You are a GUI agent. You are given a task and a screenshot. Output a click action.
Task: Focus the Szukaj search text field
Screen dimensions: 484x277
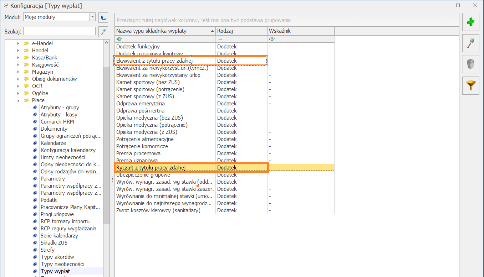(x=60, y=31)
